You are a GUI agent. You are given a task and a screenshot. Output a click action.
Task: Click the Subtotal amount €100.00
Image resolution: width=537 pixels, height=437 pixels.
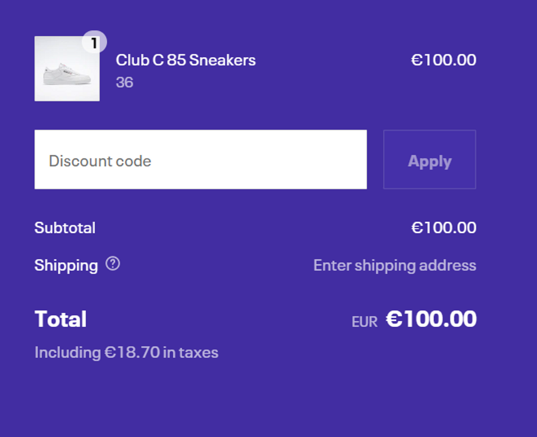pyautogui.click(x=443, y=228)
